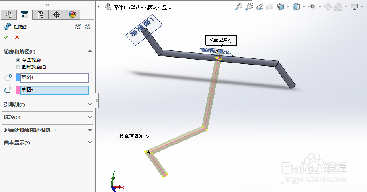The height and width of the screenshot is (192, 367).
Task: Open detailed help preview icon
Action: pyautogui.click(x=78, y=27)
